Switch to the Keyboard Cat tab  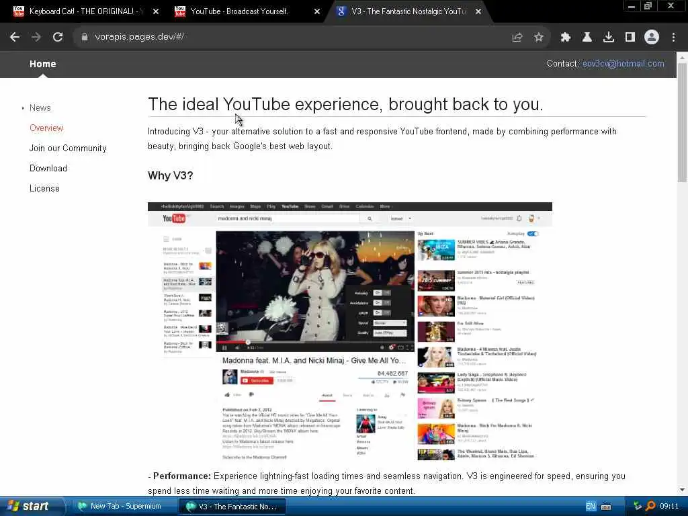point(85,11)
